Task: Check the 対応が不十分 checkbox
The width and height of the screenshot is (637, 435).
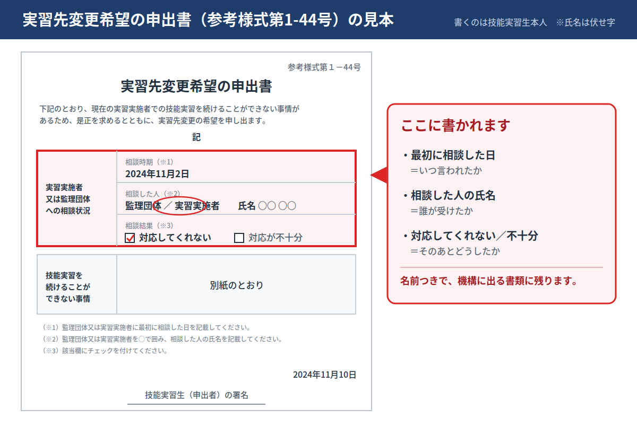Action: coord(239,238)
